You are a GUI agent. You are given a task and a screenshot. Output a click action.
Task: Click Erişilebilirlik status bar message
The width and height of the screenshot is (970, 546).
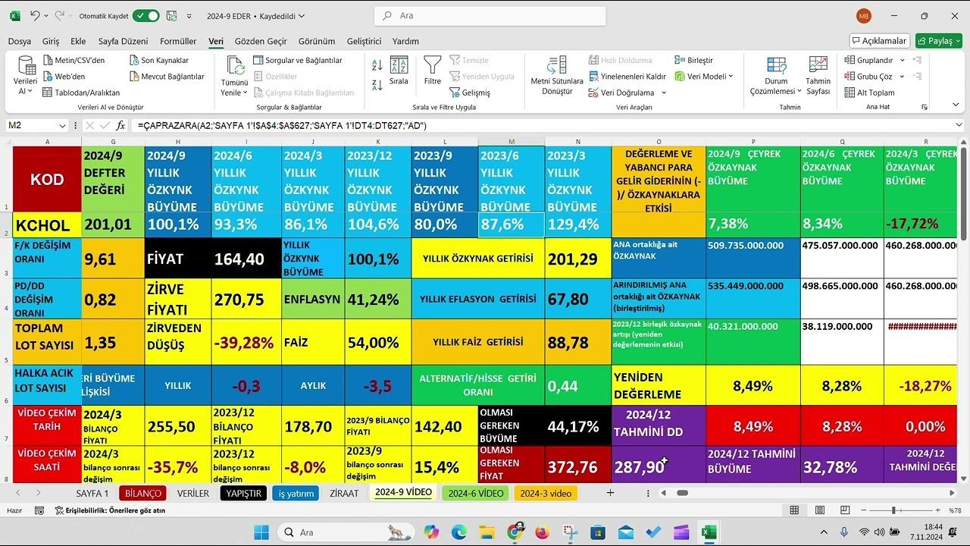[x=110, y=510]
